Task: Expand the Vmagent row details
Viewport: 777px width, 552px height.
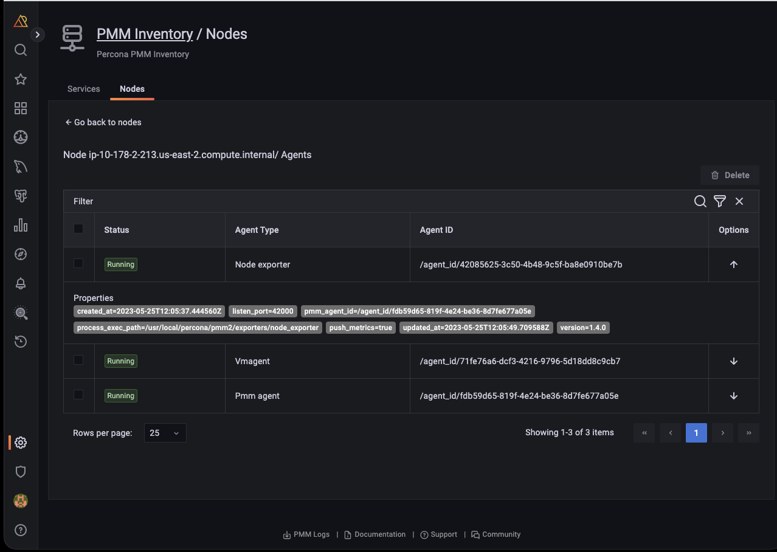Action: pyautogui.click(x=733, y=361)
